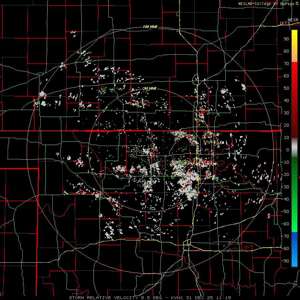Image resolution: width=300 pixels, height=300 pixels.
Task: Click the -90 value on the velocity scale
Action: [x=285, y=261]
